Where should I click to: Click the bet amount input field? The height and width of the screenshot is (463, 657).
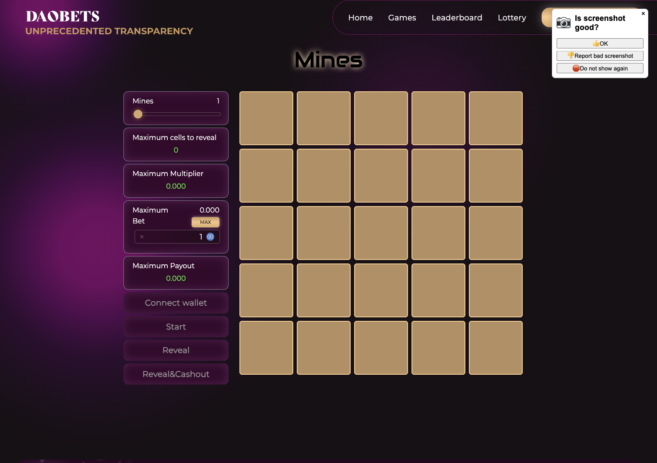pyautogui.click(x=177, y=237)
